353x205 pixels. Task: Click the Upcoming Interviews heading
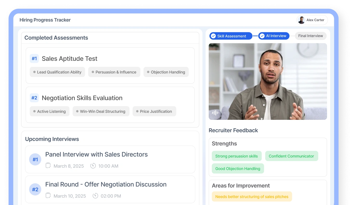[x=52, y=139]
